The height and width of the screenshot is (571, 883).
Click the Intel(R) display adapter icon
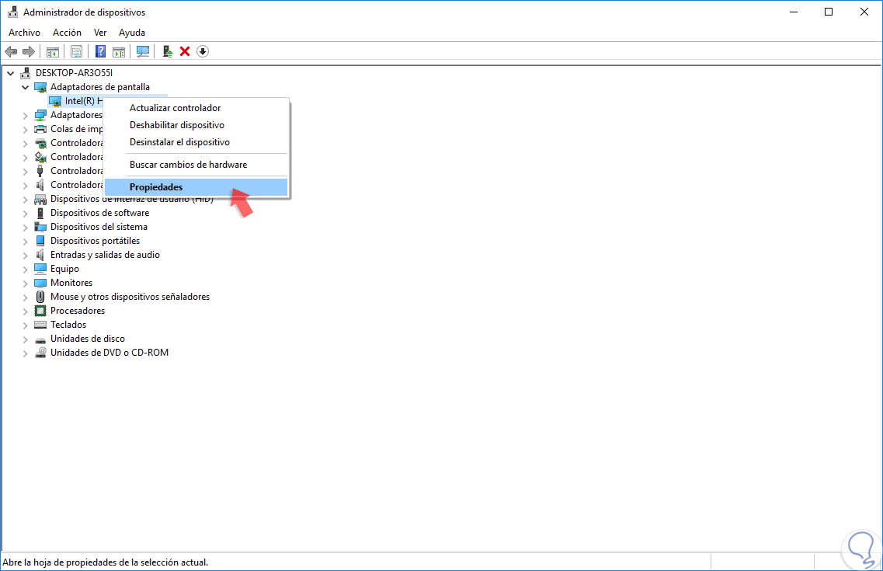54,101
